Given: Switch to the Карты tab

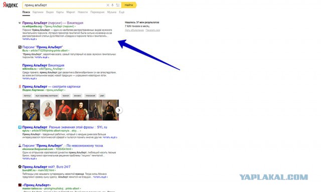Looking at the screenshot, I should (x=60, y=12).
